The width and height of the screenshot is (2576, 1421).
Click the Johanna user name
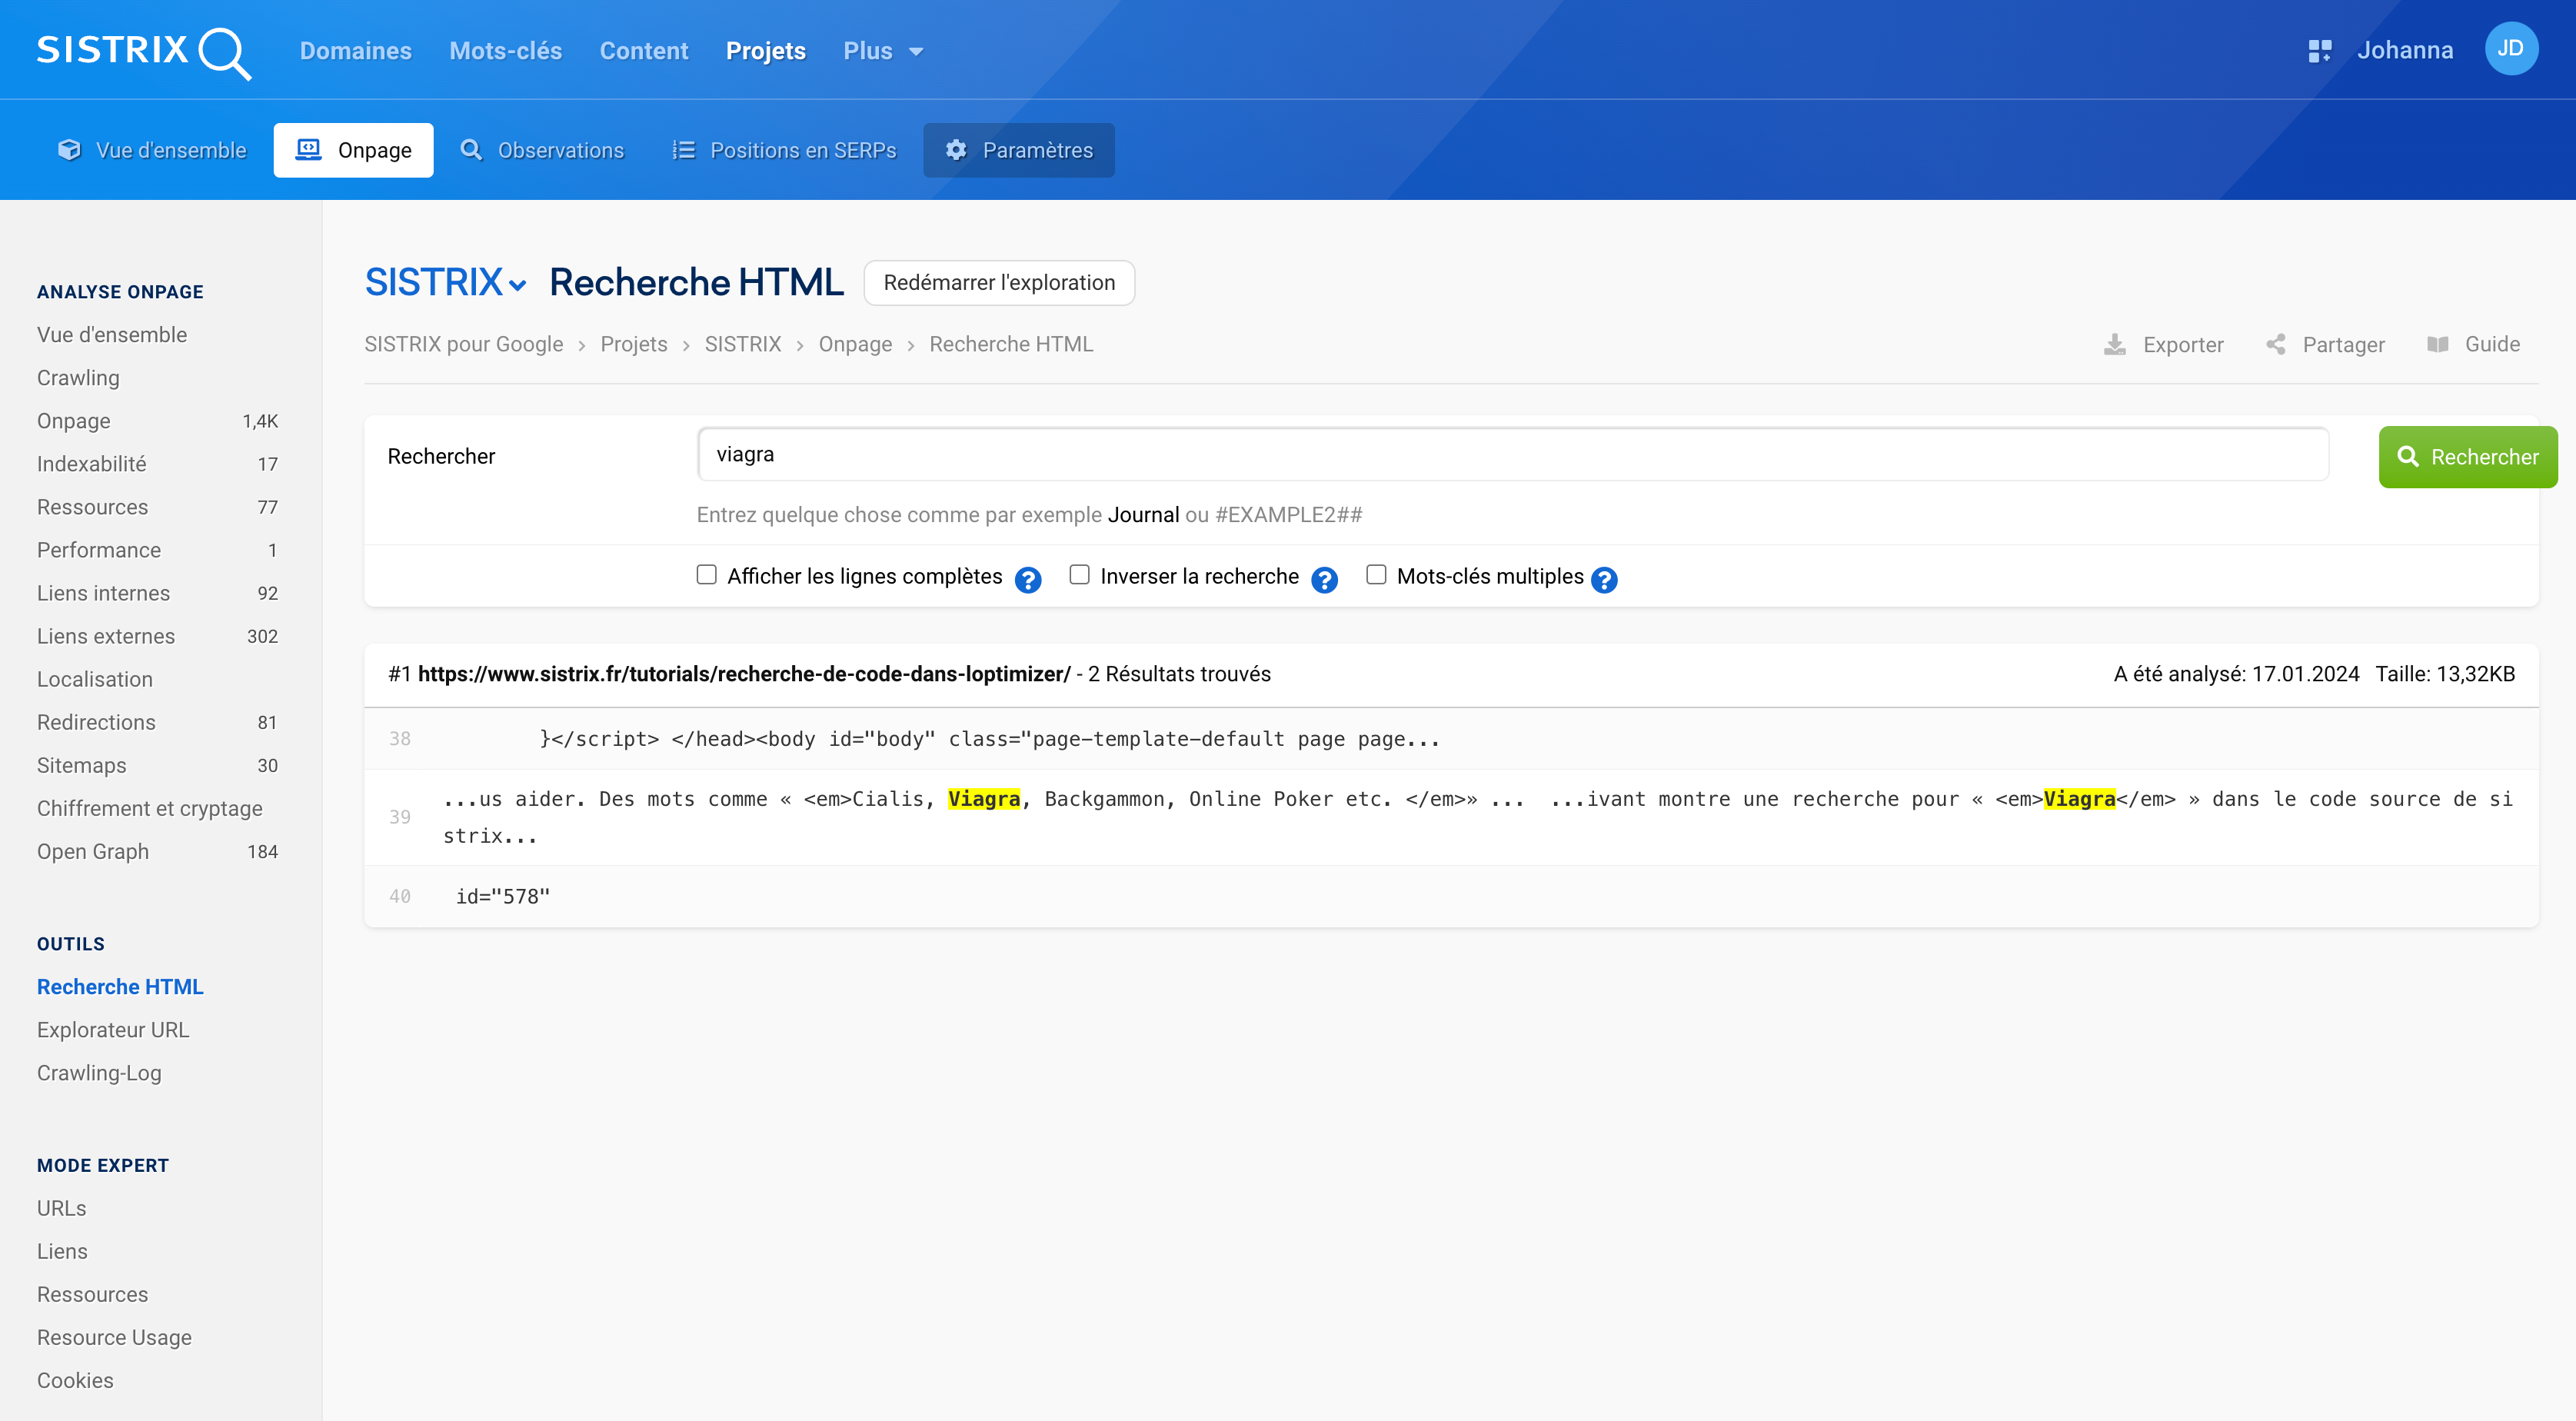pos(2404,50)
